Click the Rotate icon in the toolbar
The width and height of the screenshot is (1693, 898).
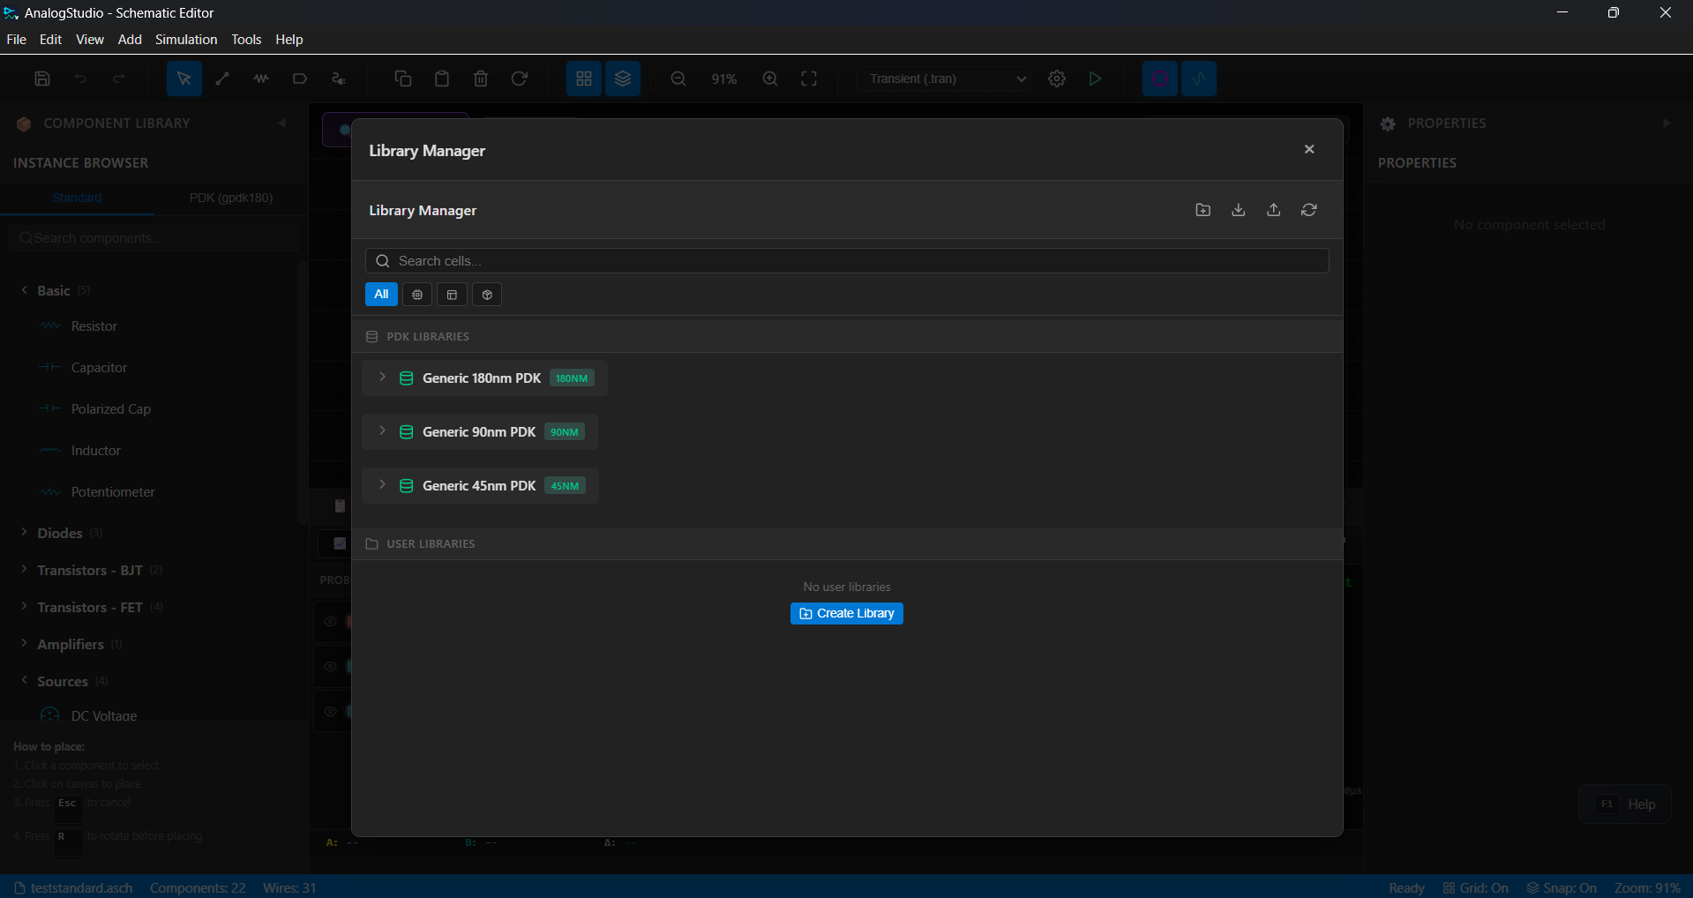[x=520, y=79]
